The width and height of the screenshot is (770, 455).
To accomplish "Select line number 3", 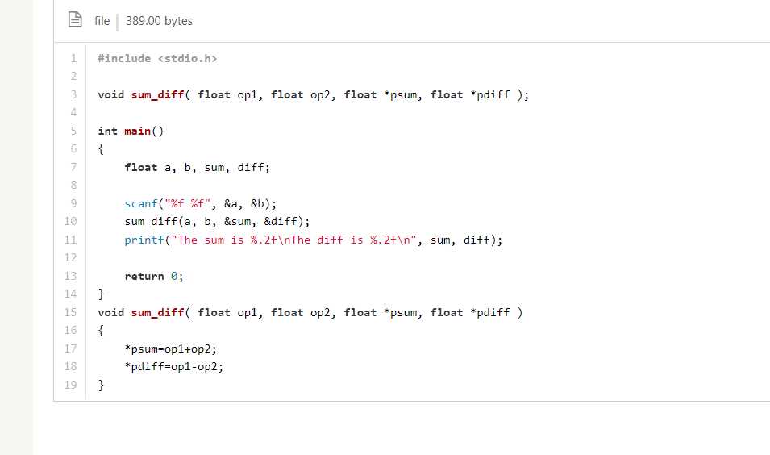I will pos(73,94).
